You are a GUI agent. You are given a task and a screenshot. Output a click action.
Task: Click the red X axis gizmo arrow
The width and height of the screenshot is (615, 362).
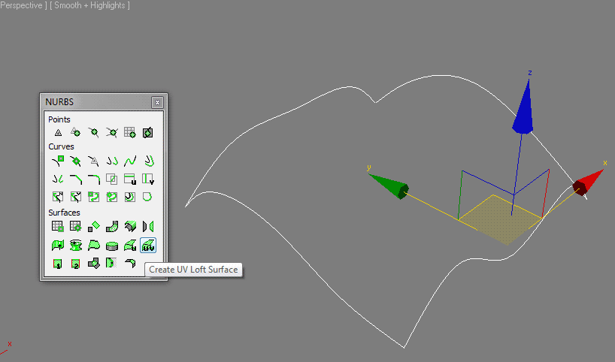587,183
